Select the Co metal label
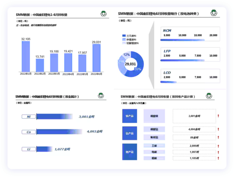Screen dimensions: 234x177 [x=29, y=132]
